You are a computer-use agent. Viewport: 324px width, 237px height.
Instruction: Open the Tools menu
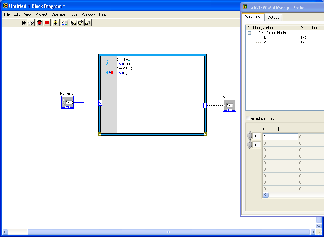coord(74,14)
